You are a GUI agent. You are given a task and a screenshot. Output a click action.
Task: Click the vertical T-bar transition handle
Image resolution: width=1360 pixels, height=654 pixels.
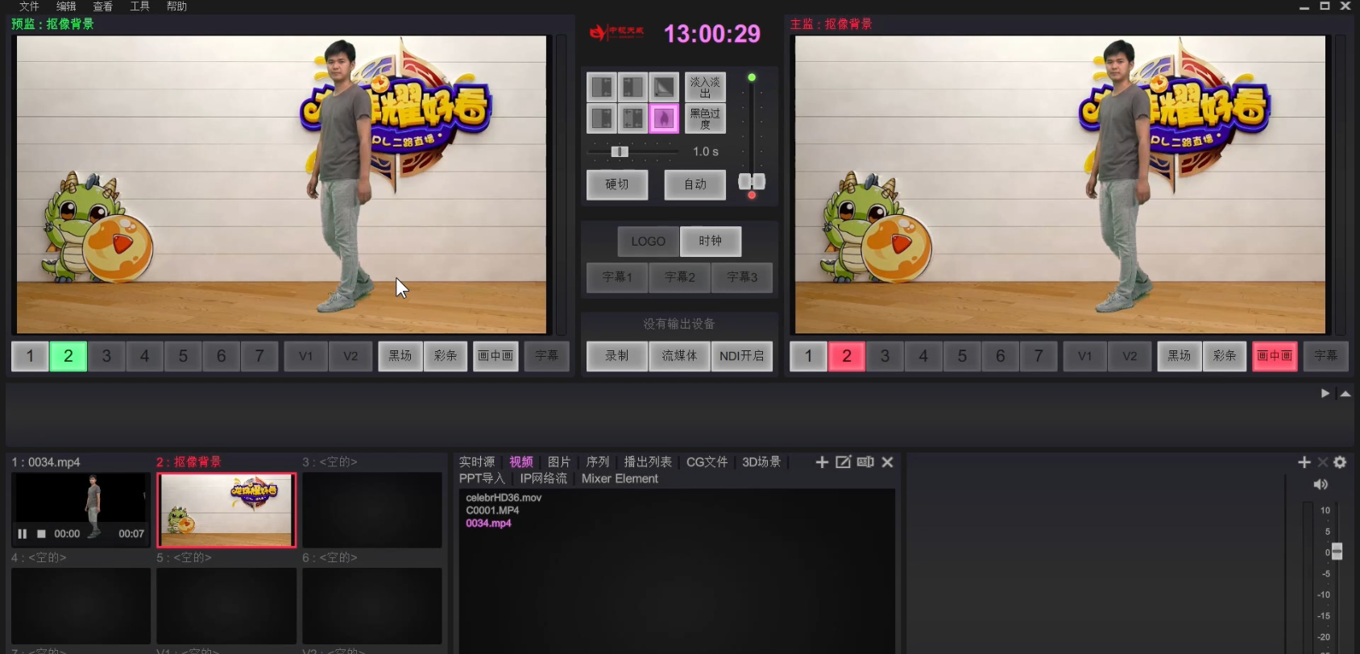[752, 181]
